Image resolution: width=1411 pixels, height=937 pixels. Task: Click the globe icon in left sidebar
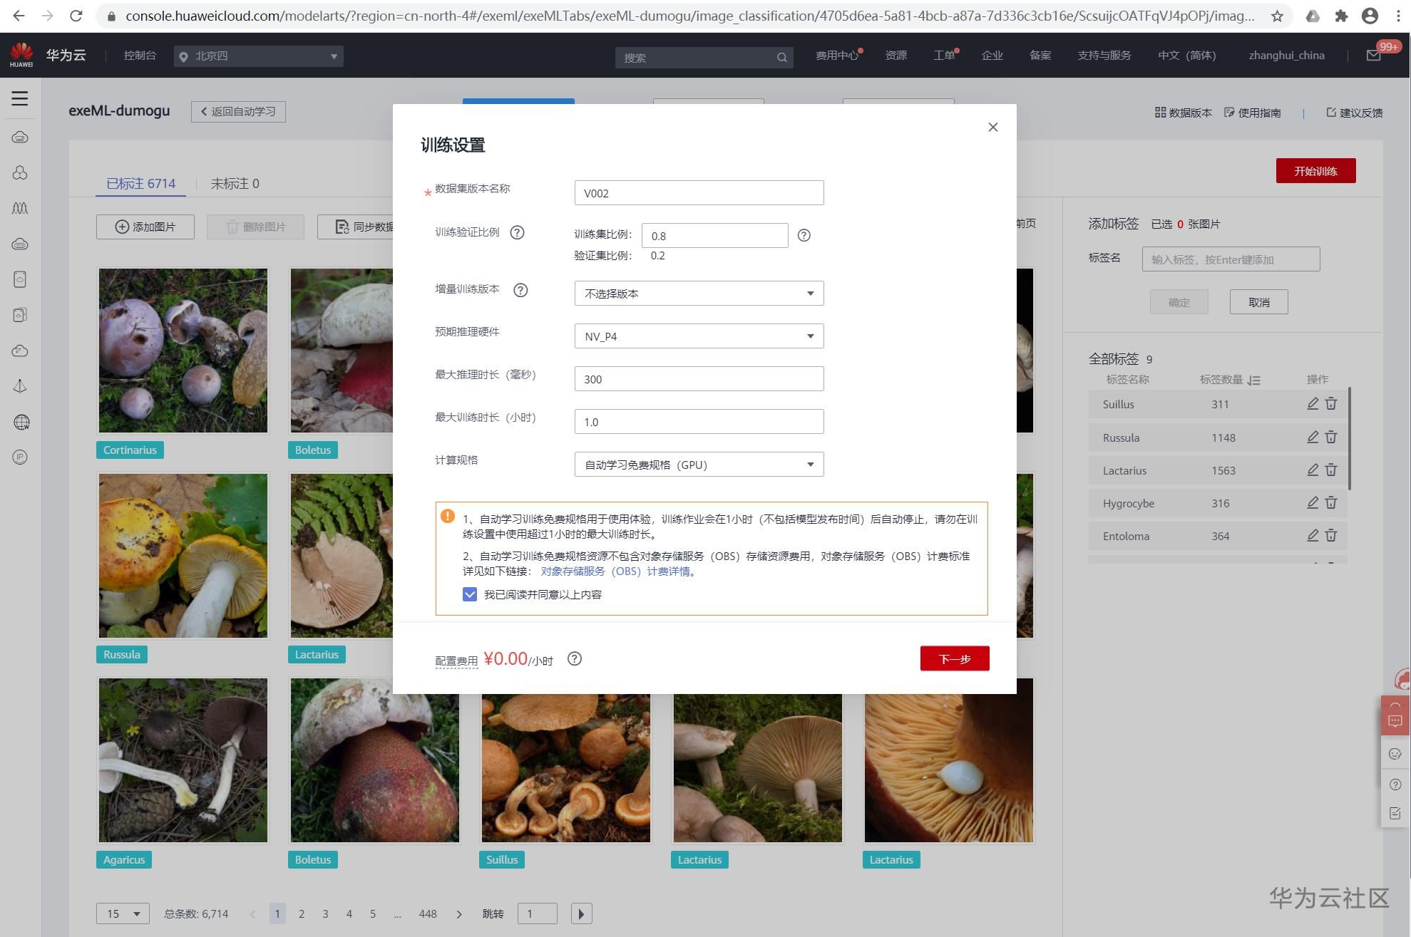(x=21, y=423)
